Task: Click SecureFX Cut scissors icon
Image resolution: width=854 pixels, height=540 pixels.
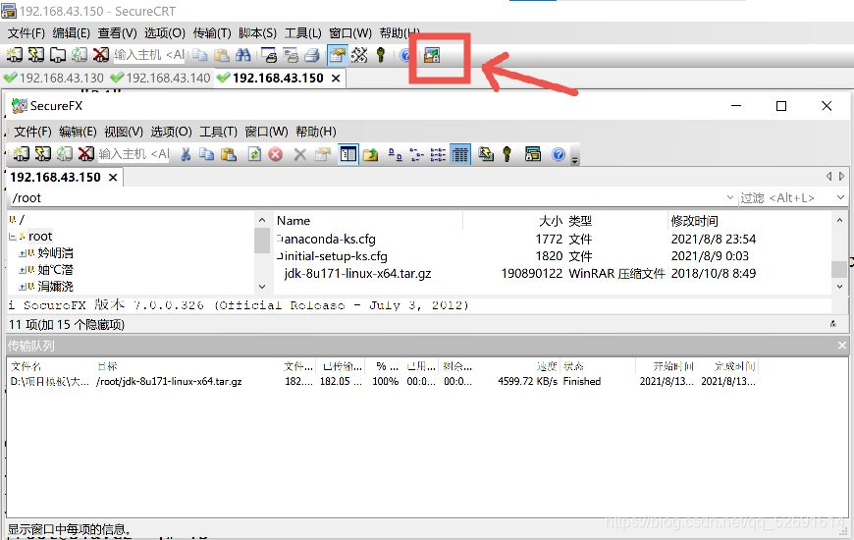Action: click(x=186, y=155)
